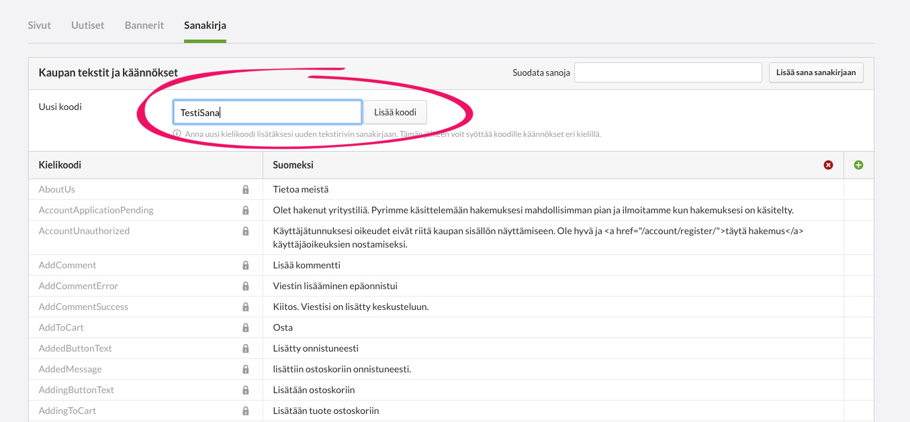Click the lock icon beside AddComment
Viewport: 910px width, 422px height.
click(x=246, y=266)
